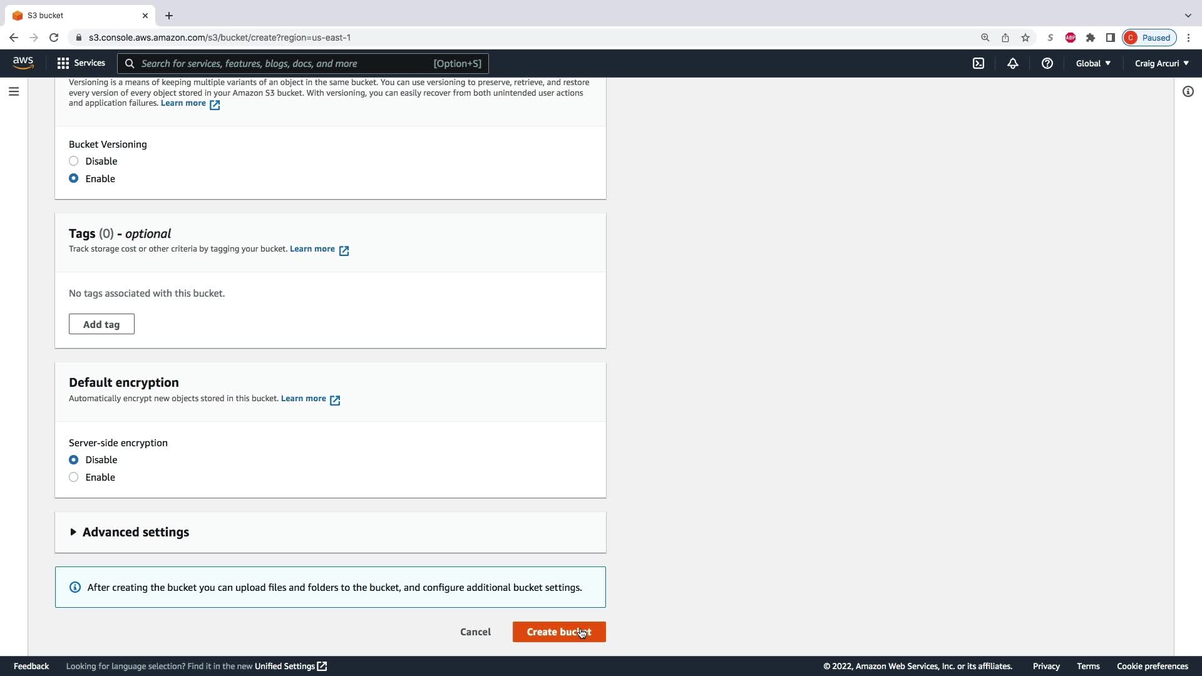Open the Services grid menu

81,63
